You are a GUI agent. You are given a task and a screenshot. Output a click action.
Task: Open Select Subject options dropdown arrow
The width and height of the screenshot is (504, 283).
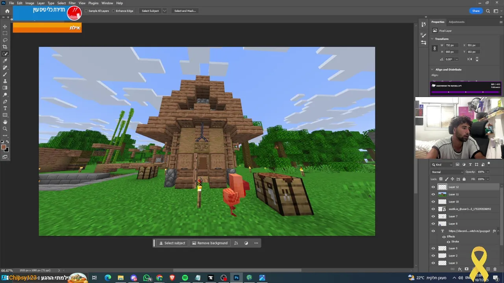pos(165,11)
